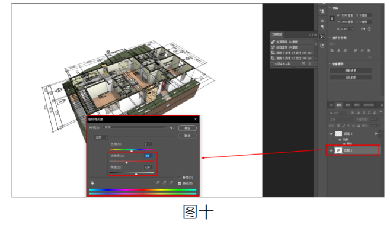The height and width of the screenshot is (225, 390).
Task: Uncheck the Preview checkbox
Action: pyautogui.click(x=180, y=184)
